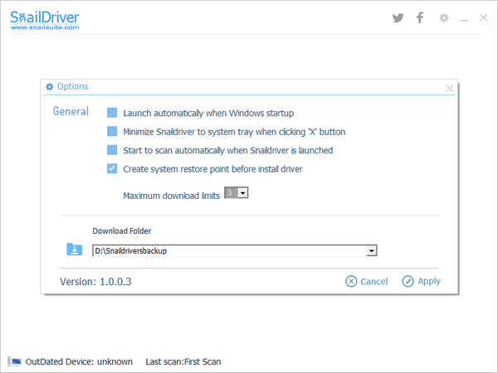Click 'Create system restore point' label text
The height and width of the screenshot is (373, 498).
(x=212, y=169)
